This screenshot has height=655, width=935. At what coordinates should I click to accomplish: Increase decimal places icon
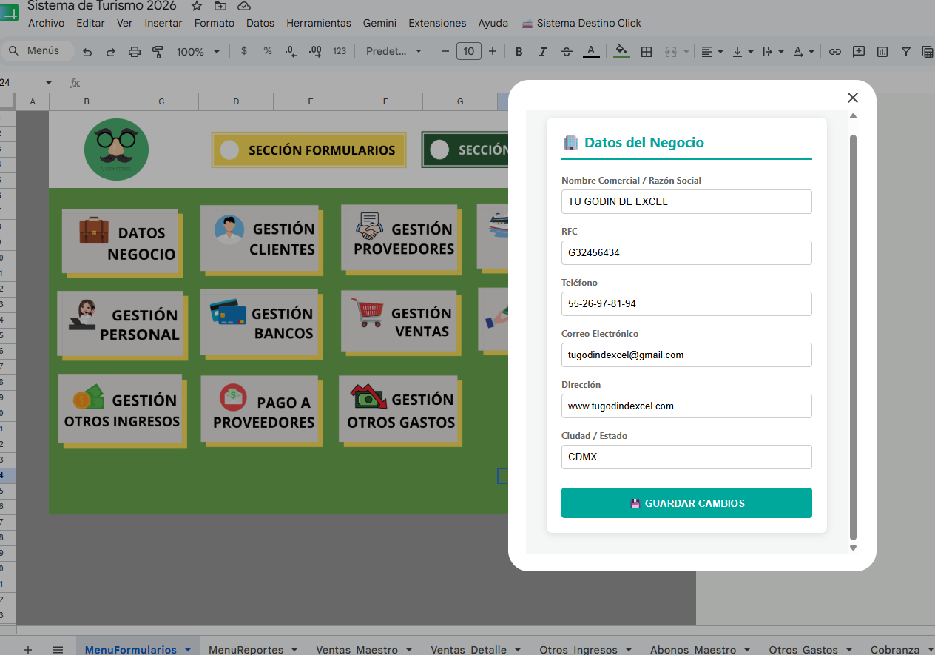(315, 52)
